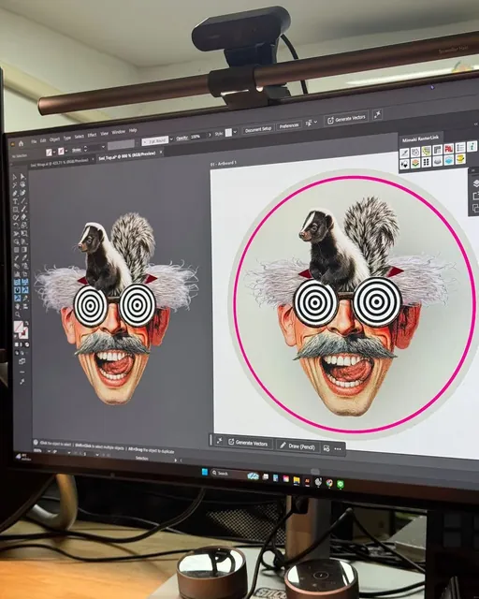Image resolution: width=479 pixels, height=599 pixels.
Task: Click the fill color swatch in control bar
Action: coord(49,153)
